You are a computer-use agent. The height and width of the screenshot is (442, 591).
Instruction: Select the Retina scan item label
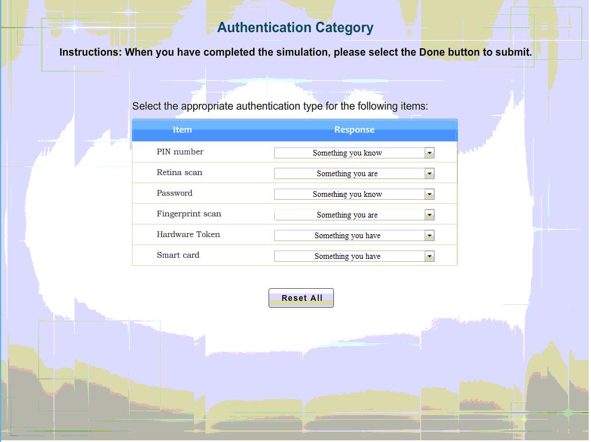coord(179,172)
